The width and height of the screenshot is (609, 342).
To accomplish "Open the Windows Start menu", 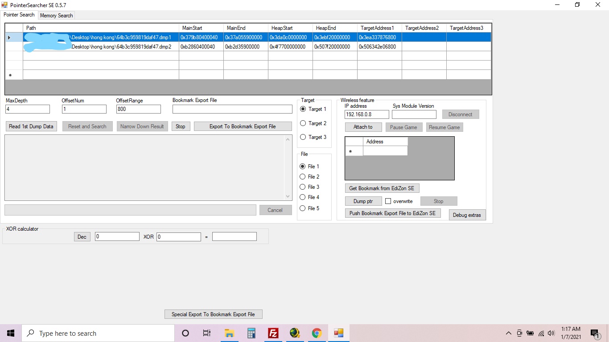I will 11,333.
